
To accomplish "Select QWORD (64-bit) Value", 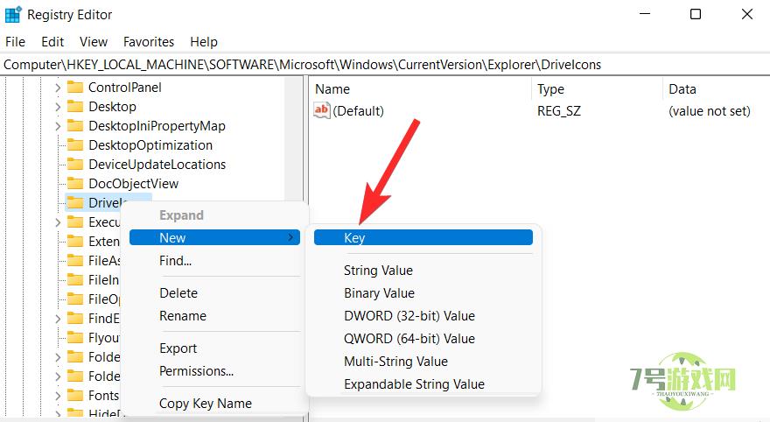I will (423, 339).
